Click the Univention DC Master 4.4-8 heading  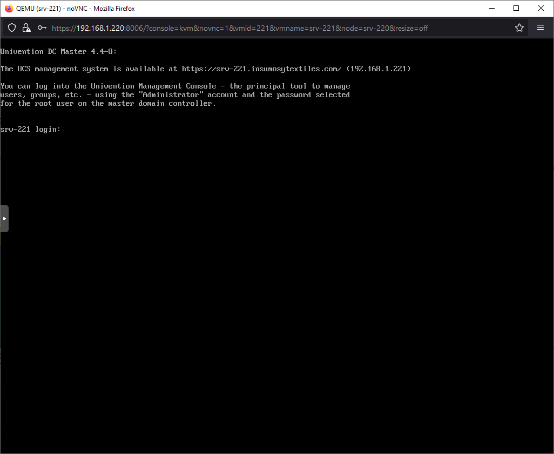tap(58, 52)
